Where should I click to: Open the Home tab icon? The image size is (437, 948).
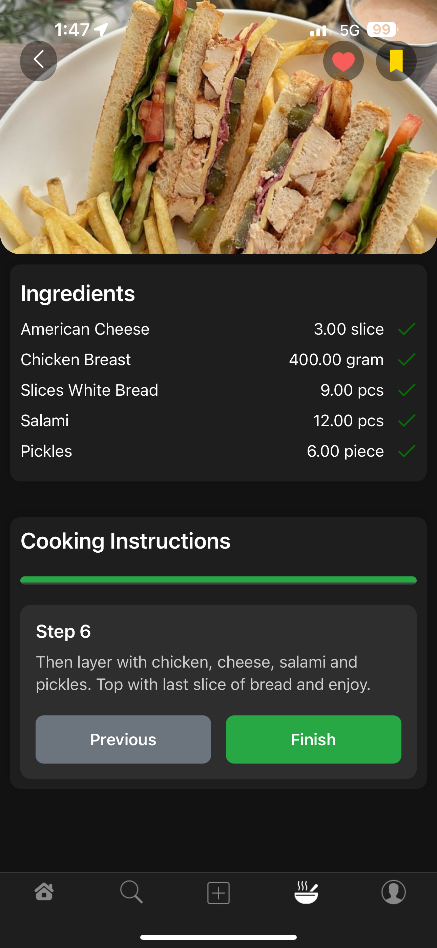tap(44, 892)
